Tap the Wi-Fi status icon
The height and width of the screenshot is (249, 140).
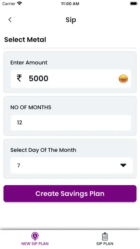[x=20, y=4]
